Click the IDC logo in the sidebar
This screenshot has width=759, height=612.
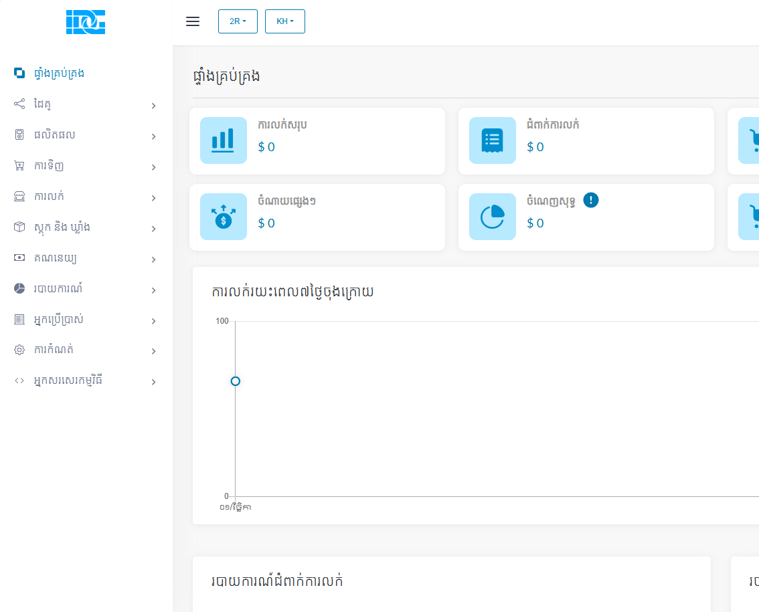86,22
